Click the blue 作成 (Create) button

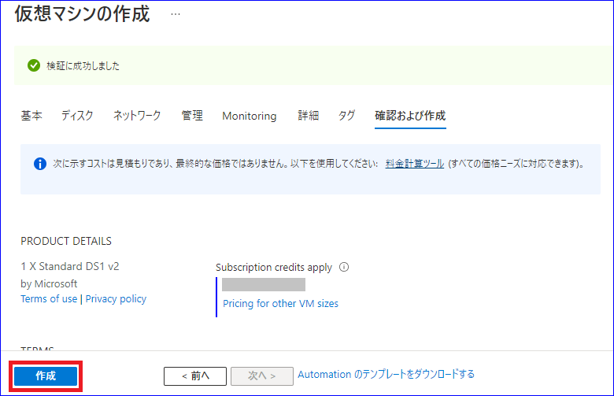(46, 376)
